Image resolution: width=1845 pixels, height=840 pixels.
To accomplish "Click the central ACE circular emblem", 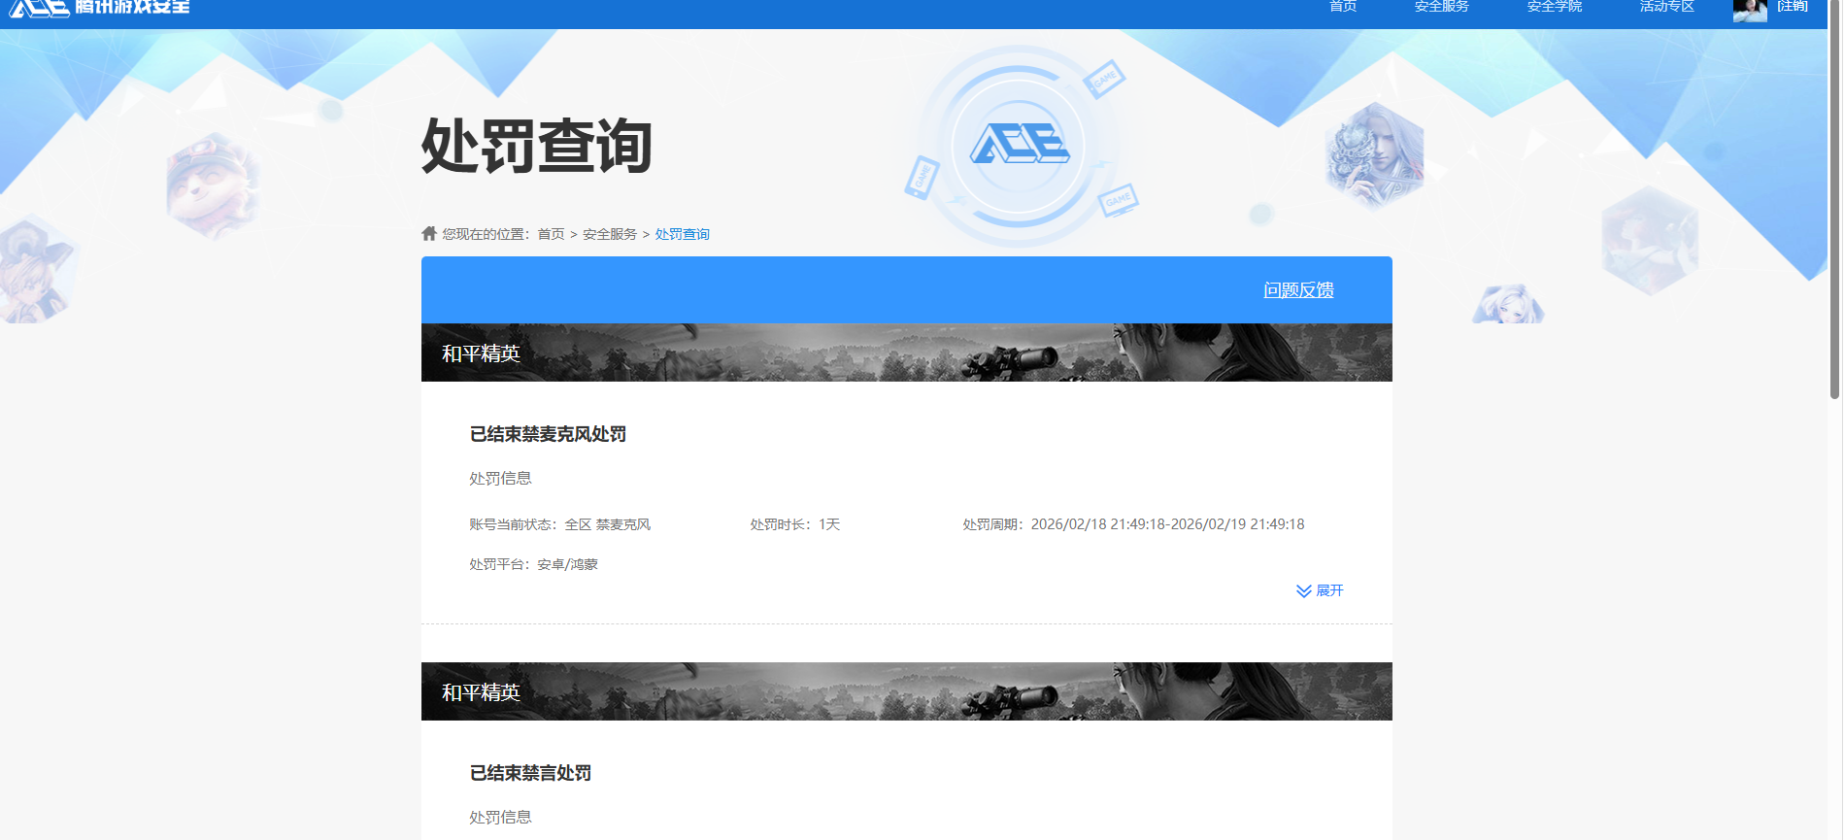I will tap(1019, 146).
